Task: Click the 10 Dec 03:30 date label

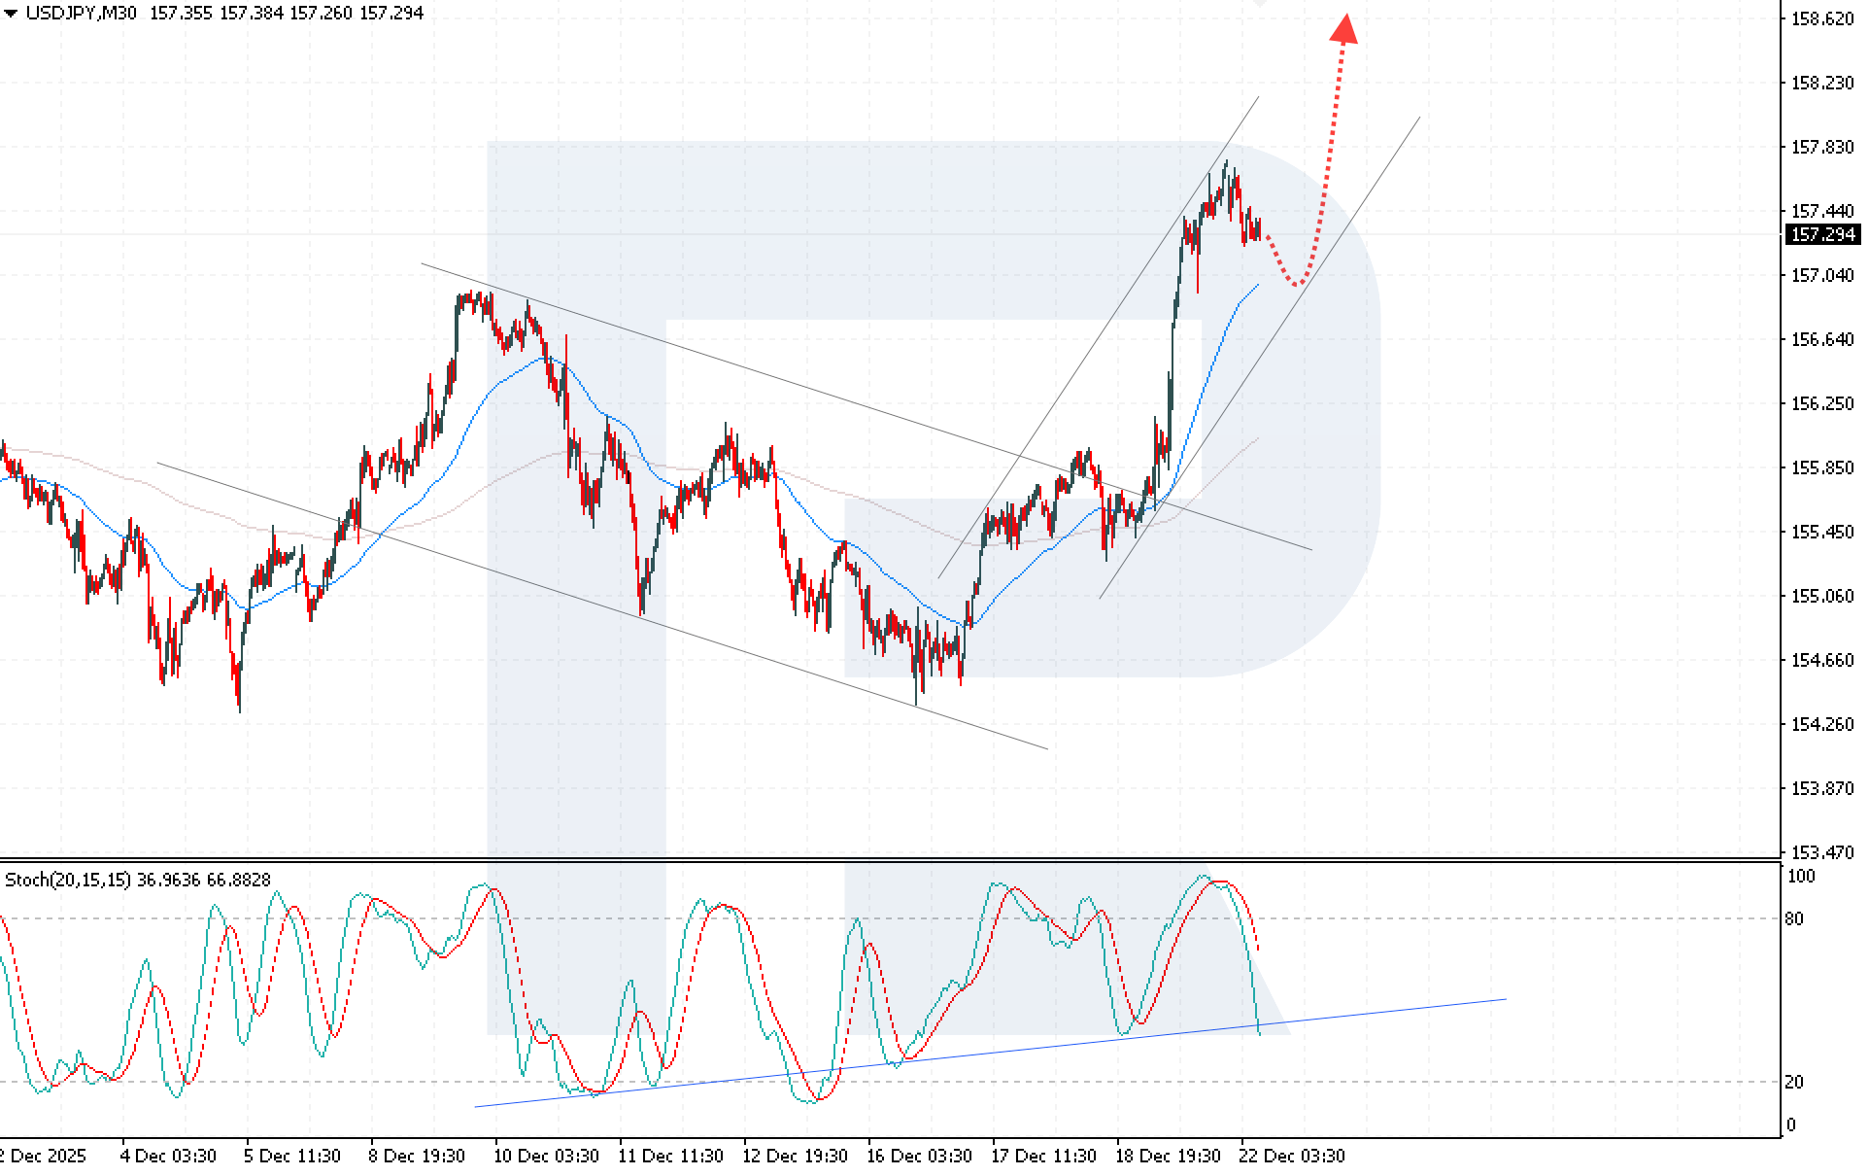Action: click(546, 1156)
